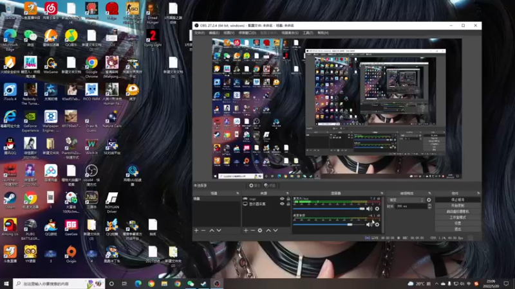Click the Exit button in Controls
The image size is (515, 289).
tap(458, 229)
